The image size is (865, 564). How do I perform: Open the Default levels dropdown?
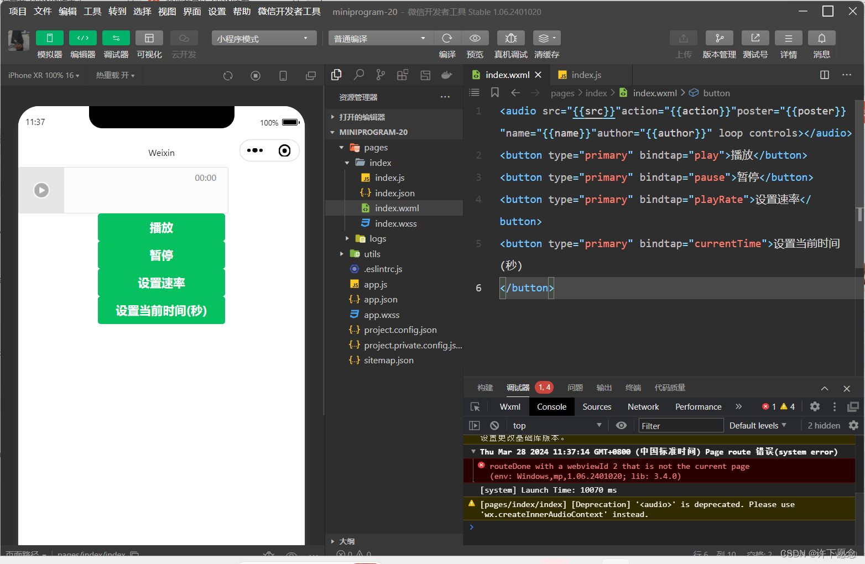point(757,425)
